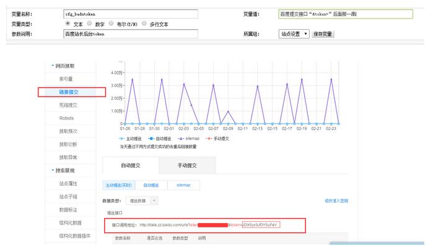Toggle the sitemap legend marker

(x=180, y=139)
